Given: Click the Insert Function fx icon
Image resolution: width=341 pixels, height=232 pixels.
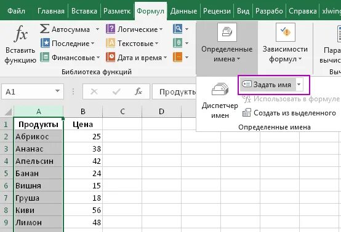Looking at the screenshot, I should click(x=21, y=33).
